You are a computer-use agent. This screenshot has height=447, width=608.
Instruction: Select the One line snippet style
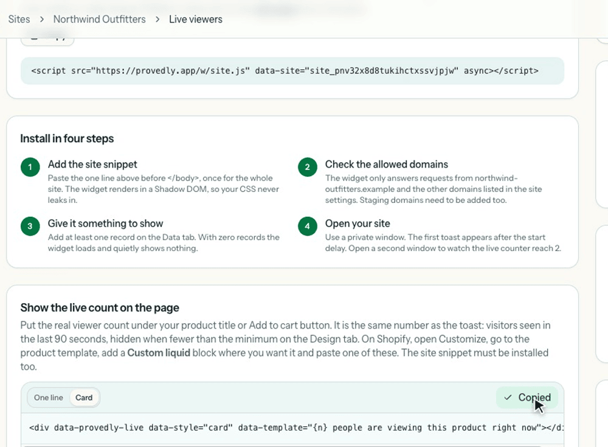[49, 397]
